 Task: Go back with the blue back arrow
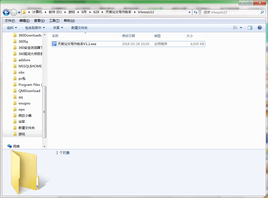tap(6, 12)
